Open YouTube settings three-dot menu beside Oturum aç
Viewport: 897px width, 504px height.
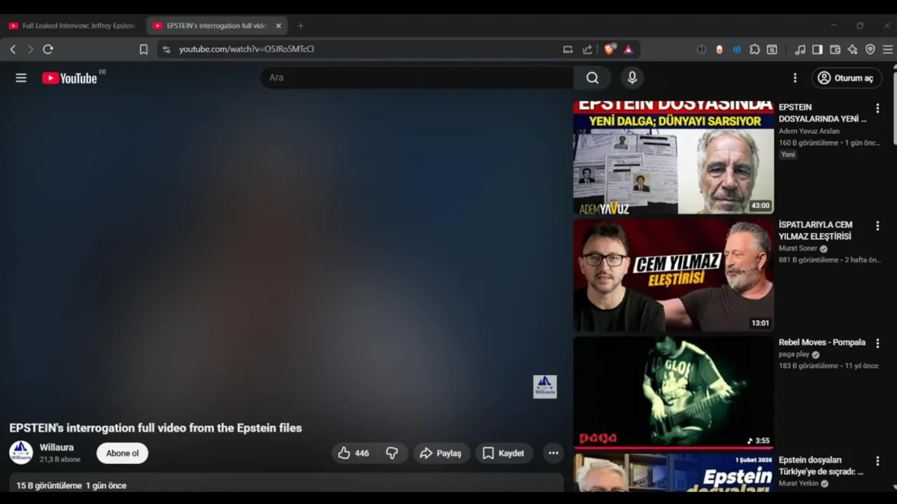coord(795,78)
